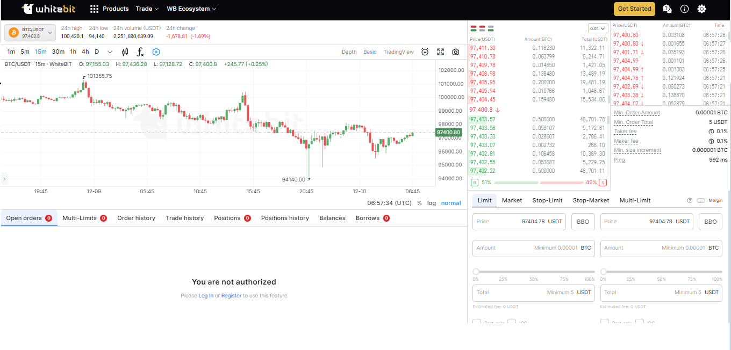Viewport: 731px width, 350px height.
Task: Toggle percent scale on the chart
Action: pyautogui.click(x=419, y=203)
